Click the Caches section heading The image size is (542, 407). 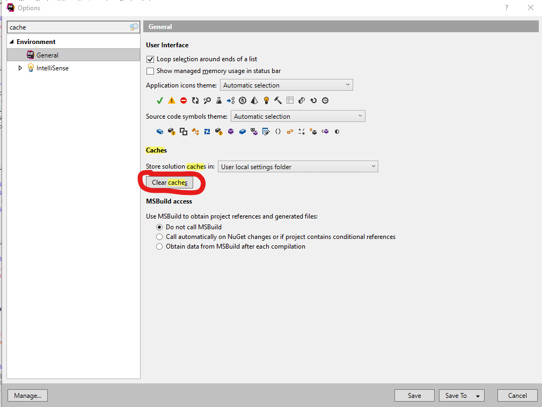click(x=156, y=150)
